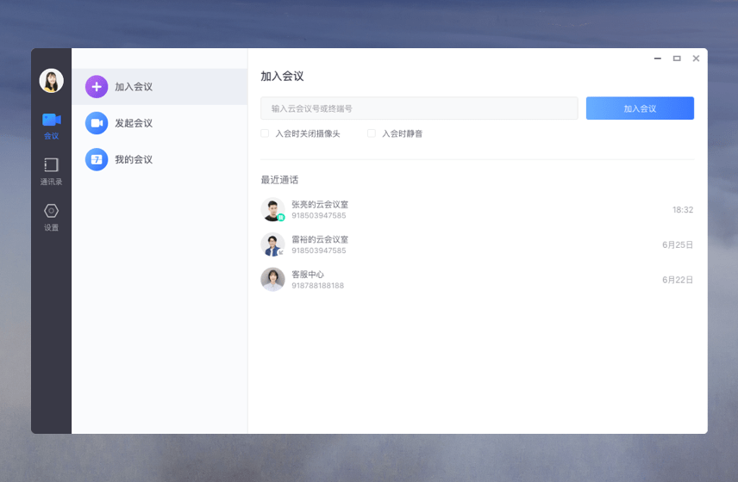The height and width of the screenshot is (482, 738).
Task: Open the 通讯录 contacts sidebar icon
Action: coord(52,165)
